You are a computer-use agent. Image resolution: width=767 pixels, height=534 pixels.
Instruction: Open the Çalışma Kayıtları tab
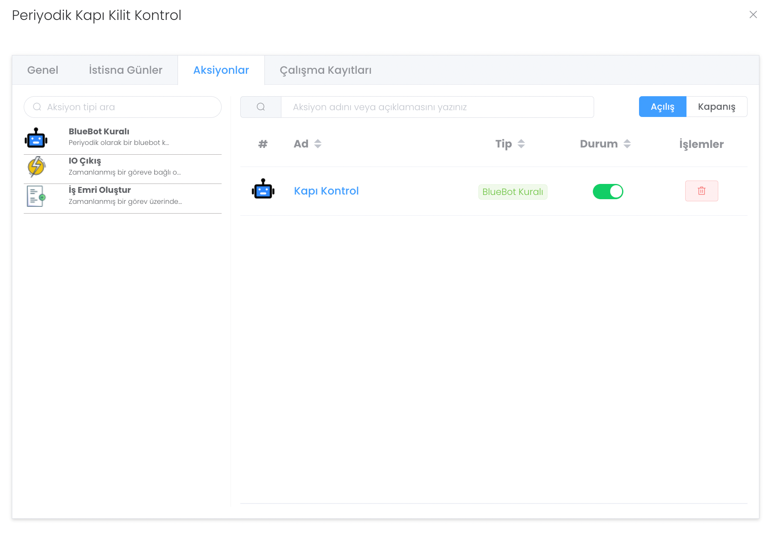325,70
